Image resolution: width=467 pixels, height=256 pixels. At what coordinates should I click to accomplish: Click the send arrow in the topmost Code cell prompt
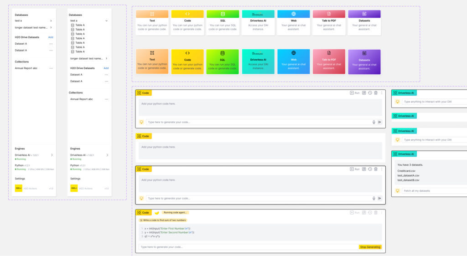(379, 122)
